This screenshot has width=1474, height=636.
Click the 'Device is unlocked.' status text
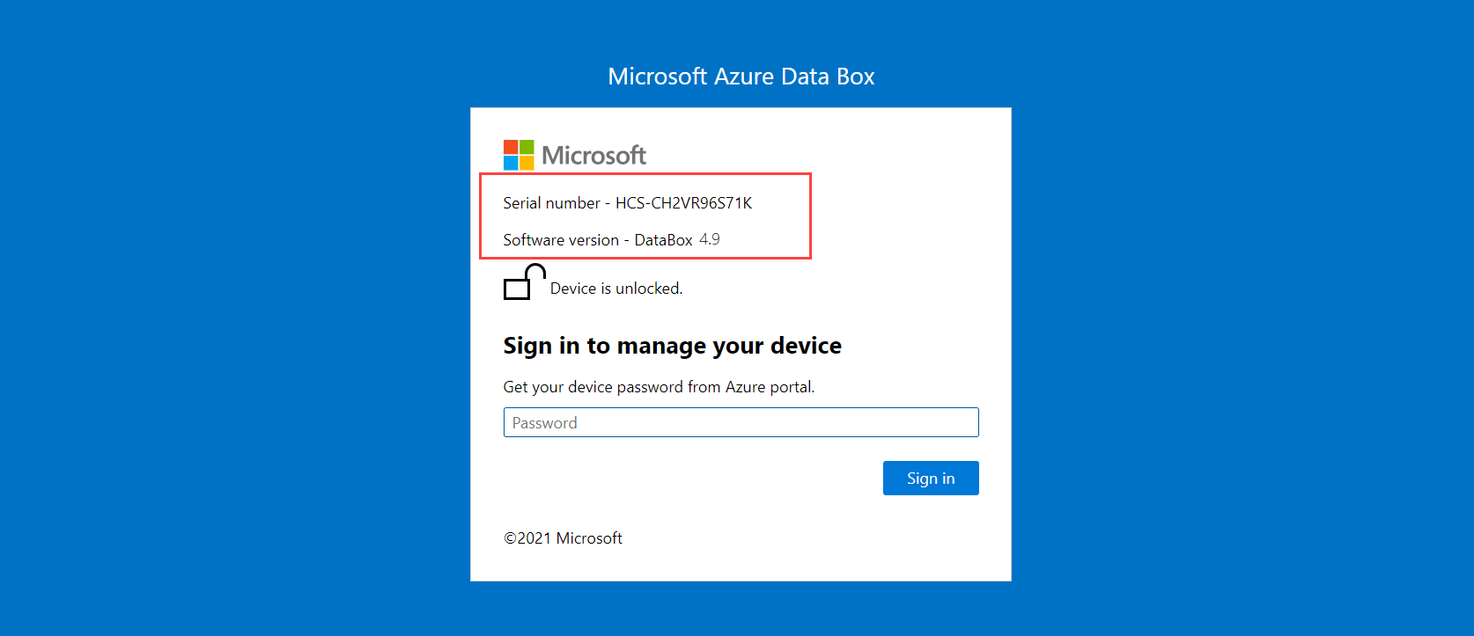tap(616, 289)
